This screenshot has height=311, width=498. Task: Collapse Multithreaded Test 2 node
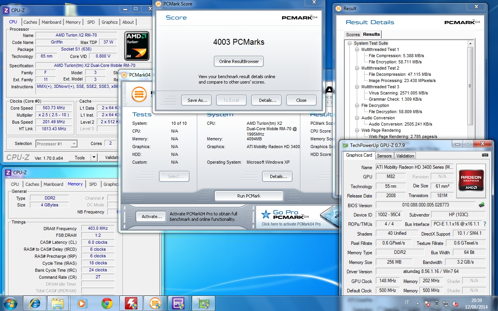coord(357,68)
